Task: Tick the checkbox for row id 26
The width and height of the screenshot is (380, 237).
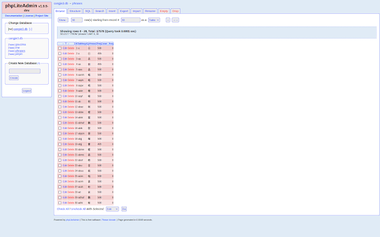Action: coord(60,181)
